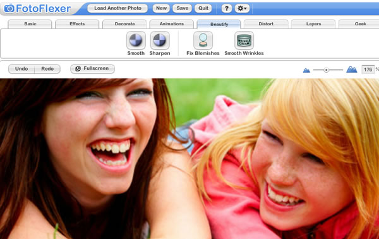This screenshot has height=239, width=379.
Task: Open help with the question mark button
Action: pyautogui.click(x=227, y=8)
